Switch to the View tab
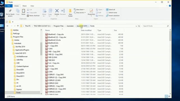Image resolution: width=180 pixels, height=101 pixels. [32, 6]
